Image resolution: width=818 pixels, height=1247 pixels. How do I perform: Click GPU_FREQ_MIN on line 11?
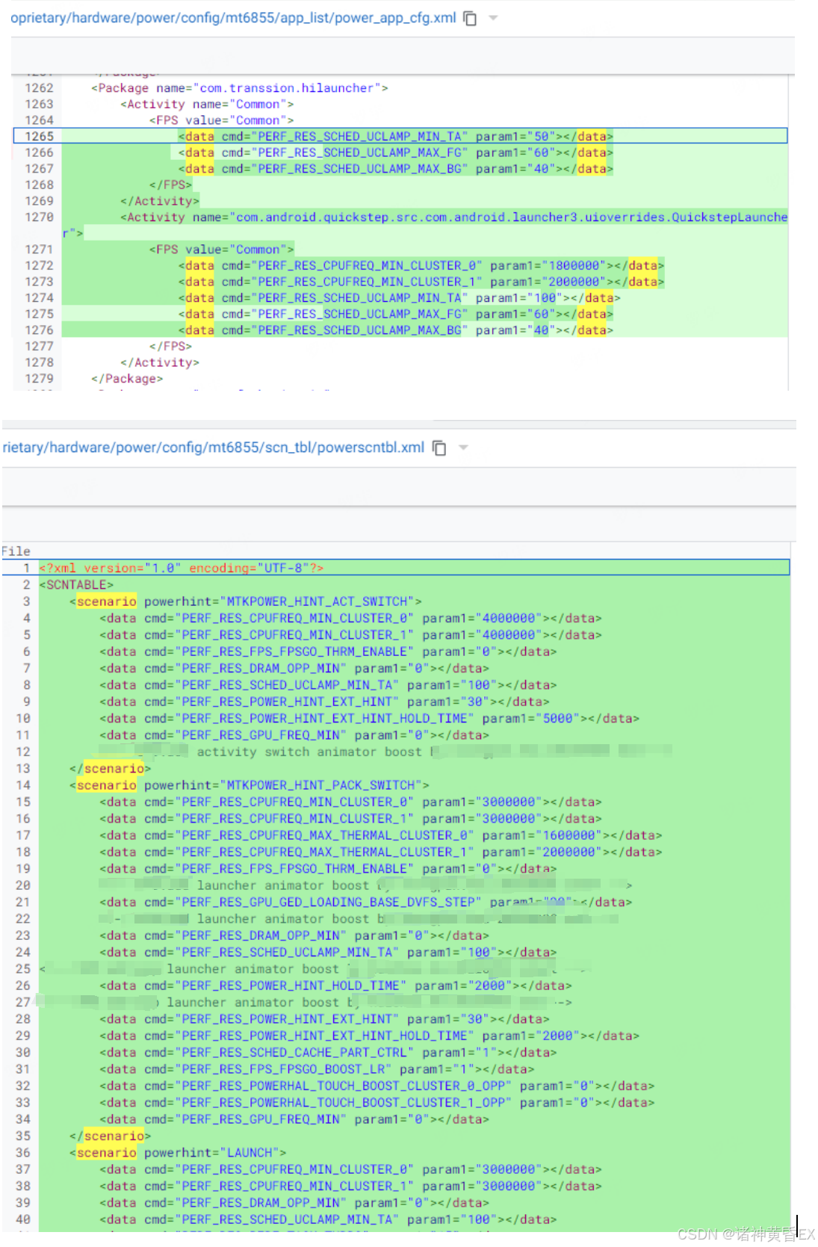pos(294,735)
